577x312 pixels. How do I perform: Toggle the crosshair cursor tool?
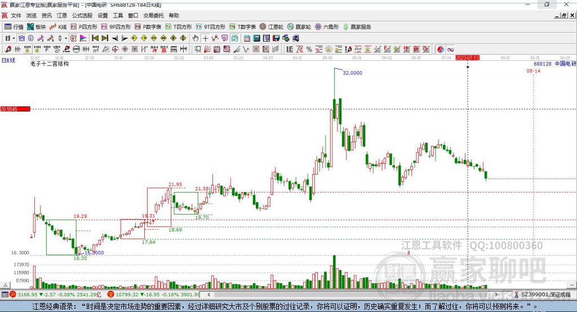coord(205,38)
